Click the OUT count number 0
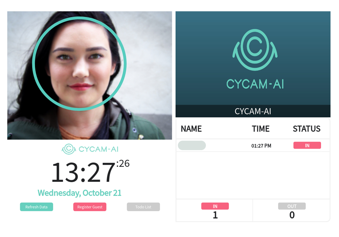The image size is (339, 237). click(292, 215)
